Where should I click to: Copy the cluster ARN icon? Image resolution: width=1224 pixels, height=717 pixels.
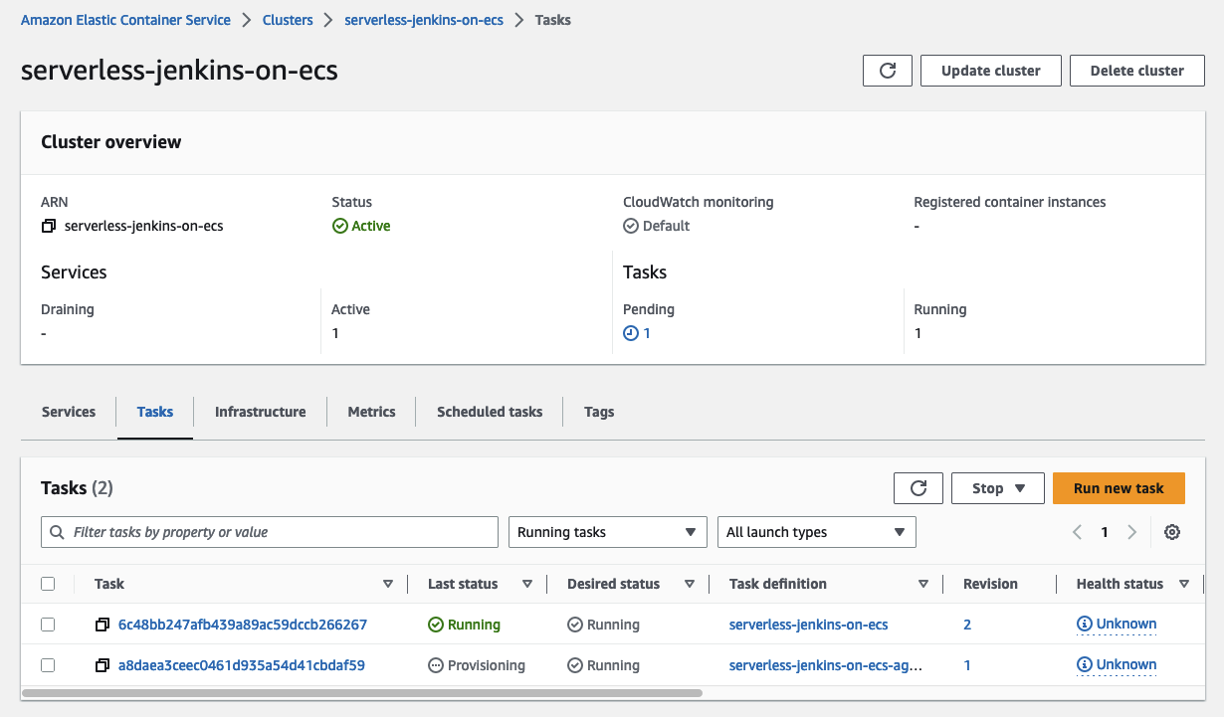click(x=49, y=227)
